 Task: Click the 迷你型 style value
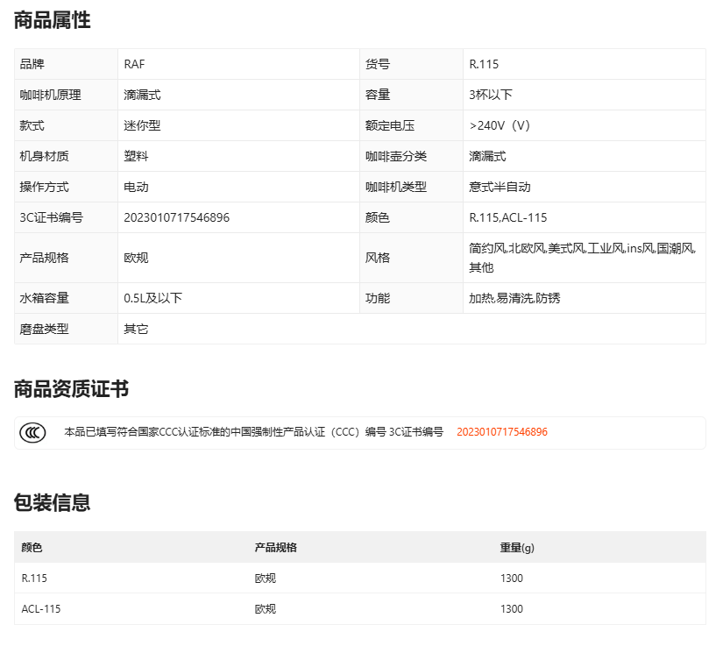click(x=142, y=125)
